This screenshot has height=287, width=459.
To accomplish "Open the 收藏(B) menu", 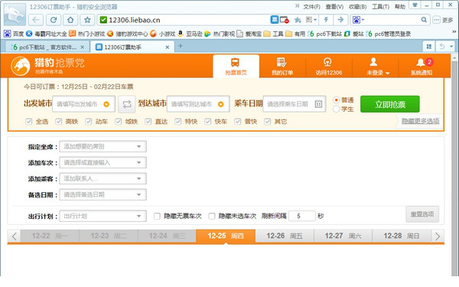I will coord(357,6).
